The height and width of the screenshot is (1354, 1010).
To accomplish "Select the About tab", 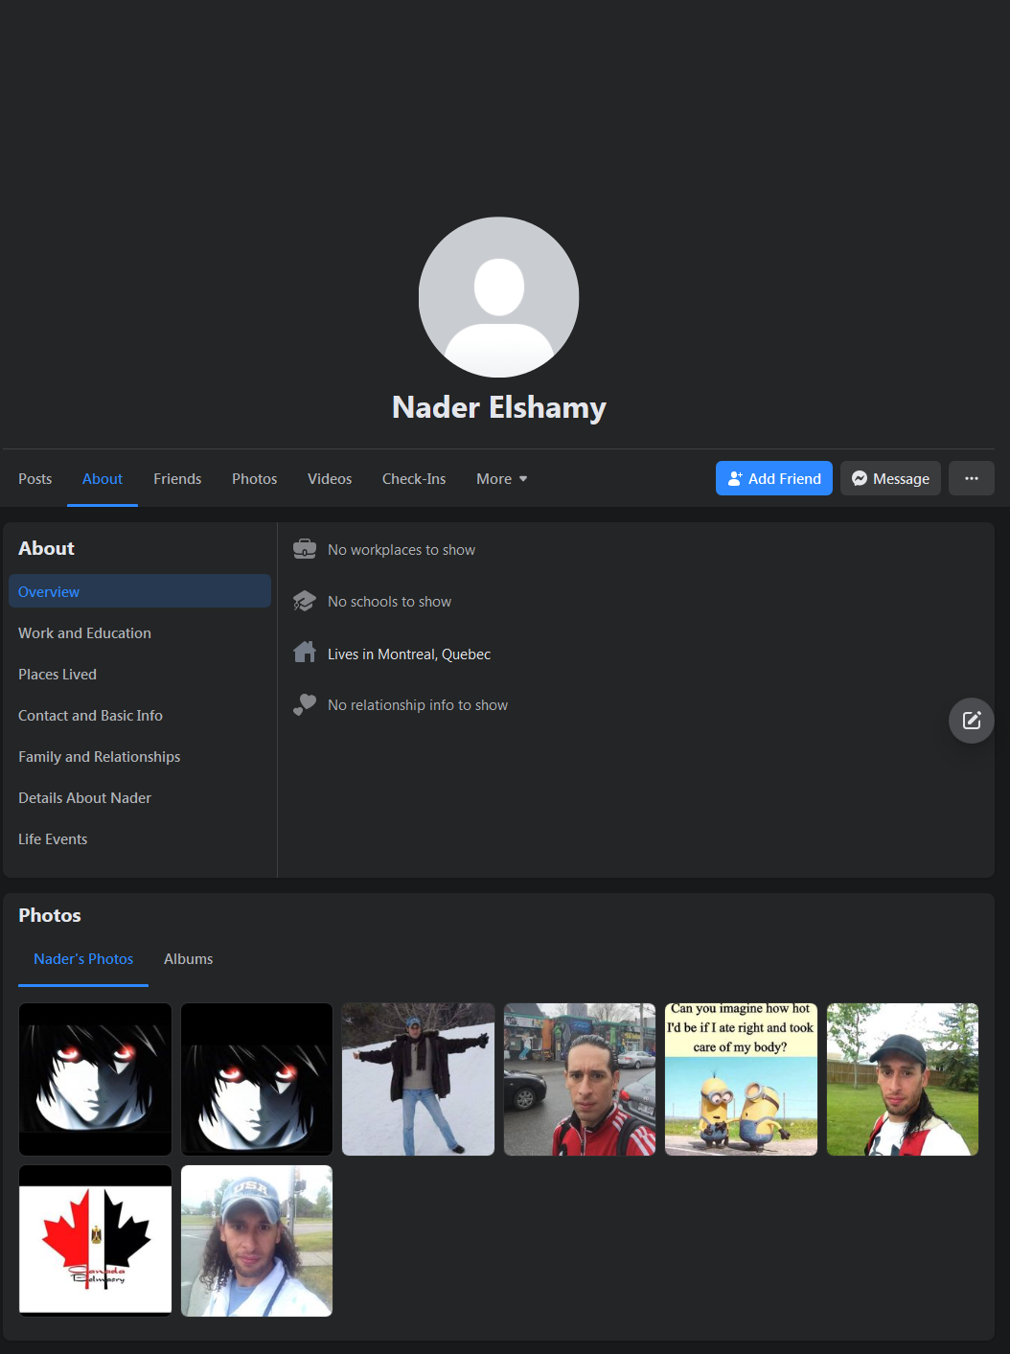I will [x=103, y=479].
